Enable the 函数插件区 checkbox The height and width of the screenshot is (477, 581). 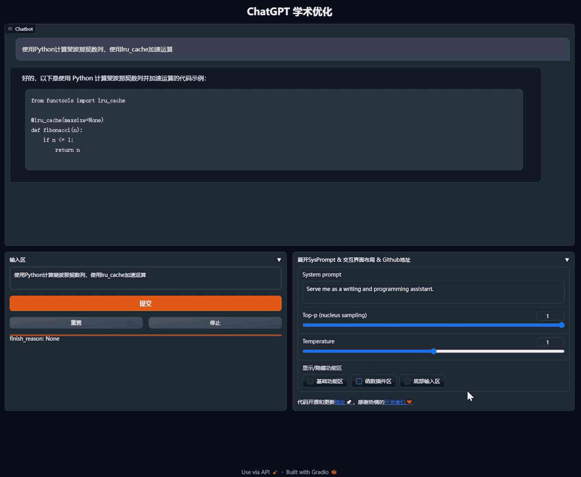pyautogui.click(x=359, y=381)
